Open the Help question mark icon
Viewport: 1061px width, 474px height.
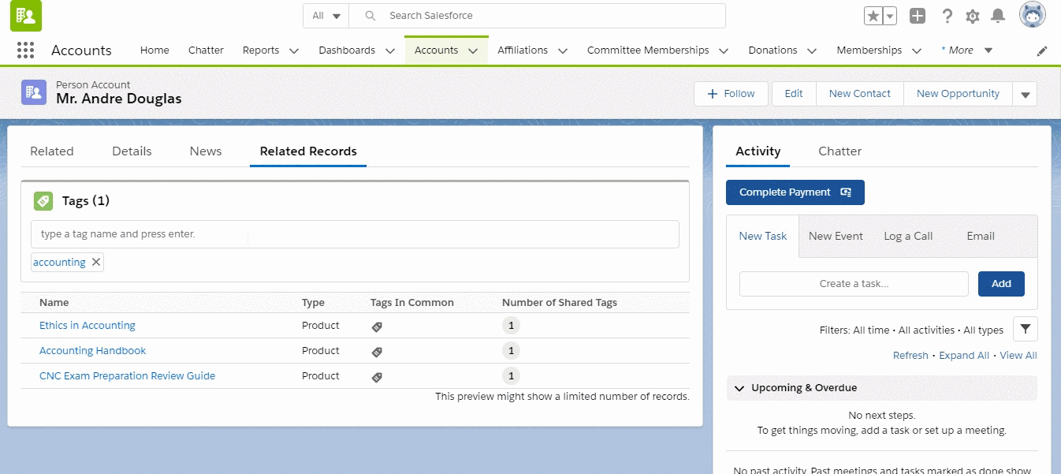click(x=947, y=16)
